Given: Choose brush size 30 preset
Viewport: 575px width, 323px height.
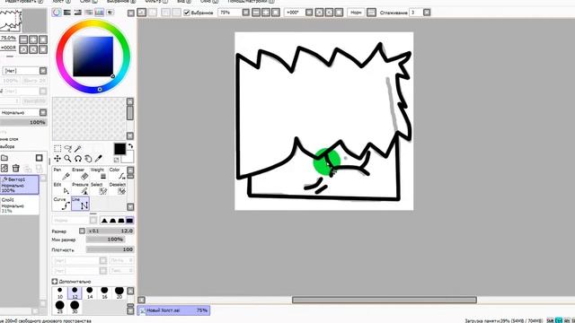Looking at the screenshot, I should pos(75,307).
